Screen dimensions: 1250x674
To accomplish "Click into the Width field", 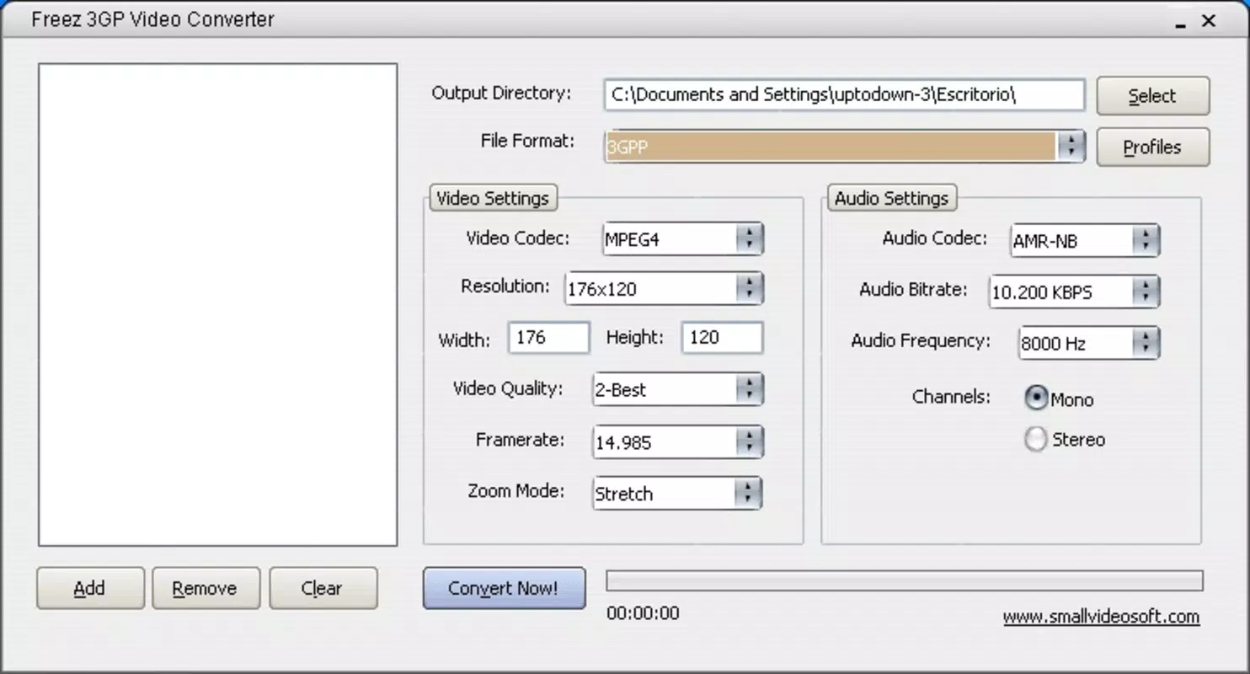I will point(549,338).
